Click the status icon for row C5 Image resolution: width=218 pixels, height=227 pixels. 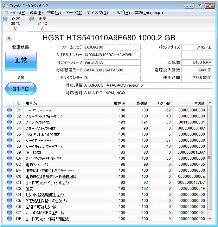[10, 201]
